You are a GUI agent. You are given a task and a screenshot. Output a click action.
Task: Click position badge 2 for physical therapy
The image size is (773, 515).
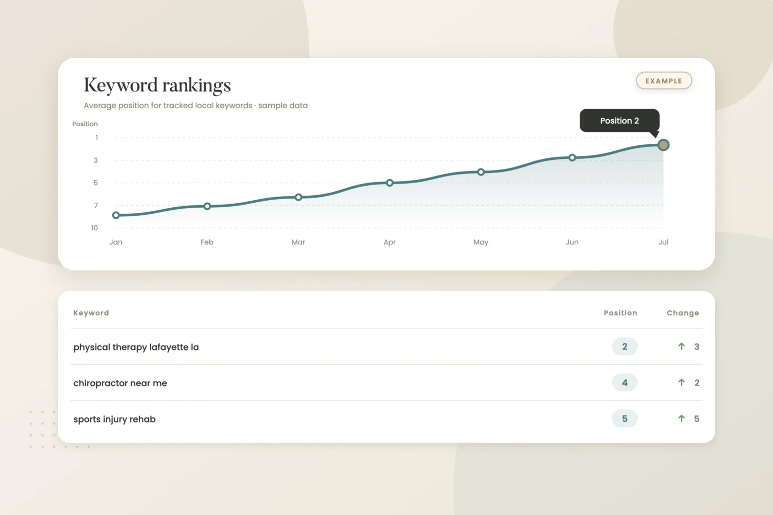tap(625, 347)
